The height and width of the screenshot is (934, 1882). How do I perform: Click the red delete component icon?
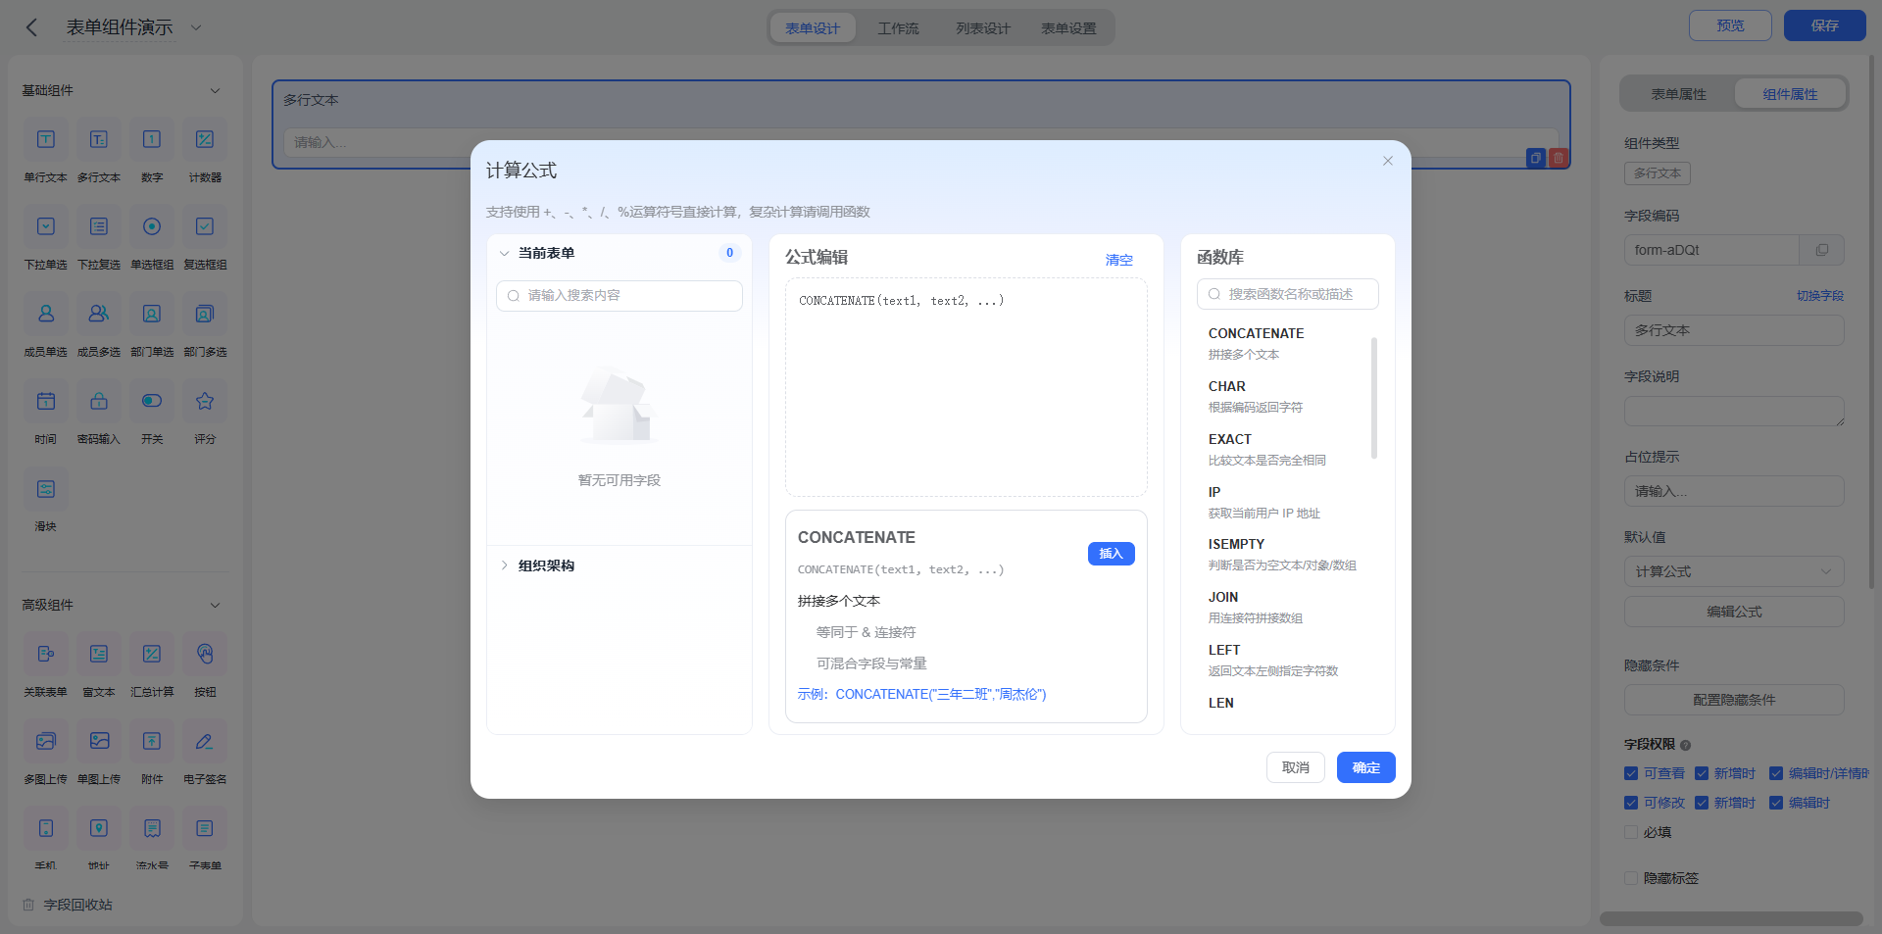tap(1559, 158)
